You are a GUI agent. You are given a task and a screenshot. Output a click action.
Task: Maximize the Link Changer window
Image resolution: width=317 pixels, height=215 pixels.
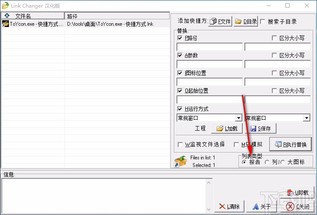pyautogui.click(x=287, y=5)
